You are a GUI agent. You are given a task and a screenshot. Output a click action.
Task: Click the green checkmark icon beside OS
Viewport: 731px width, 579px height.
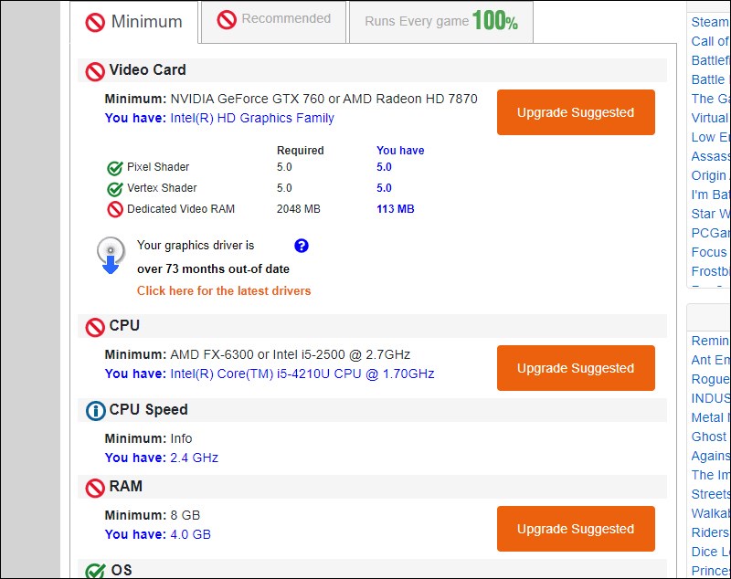(x=95, y=571)
